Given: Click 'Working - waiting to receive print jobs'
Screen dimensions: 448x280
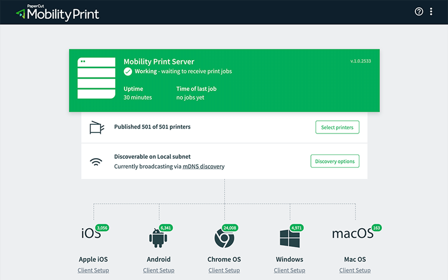Looking at the screenshot, I should pyautogui.click(x=183, y=71).
